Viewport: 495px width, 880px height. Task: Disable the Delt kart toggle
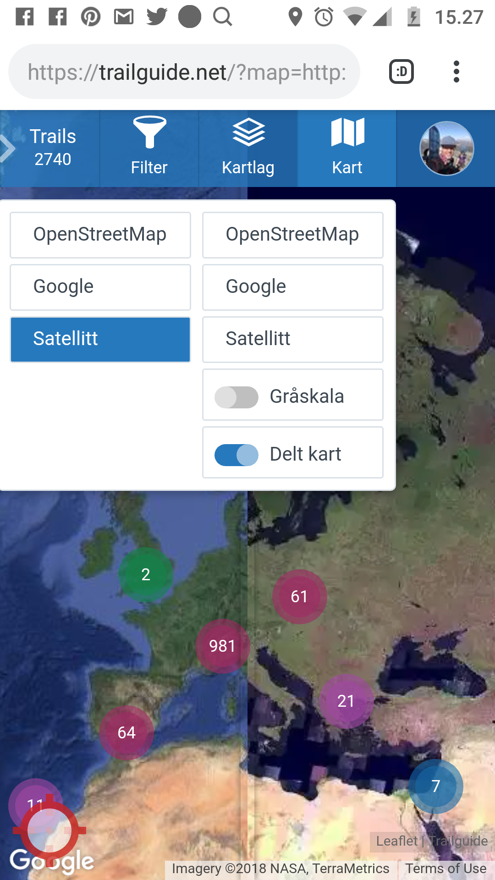click(x=236, y=455)
